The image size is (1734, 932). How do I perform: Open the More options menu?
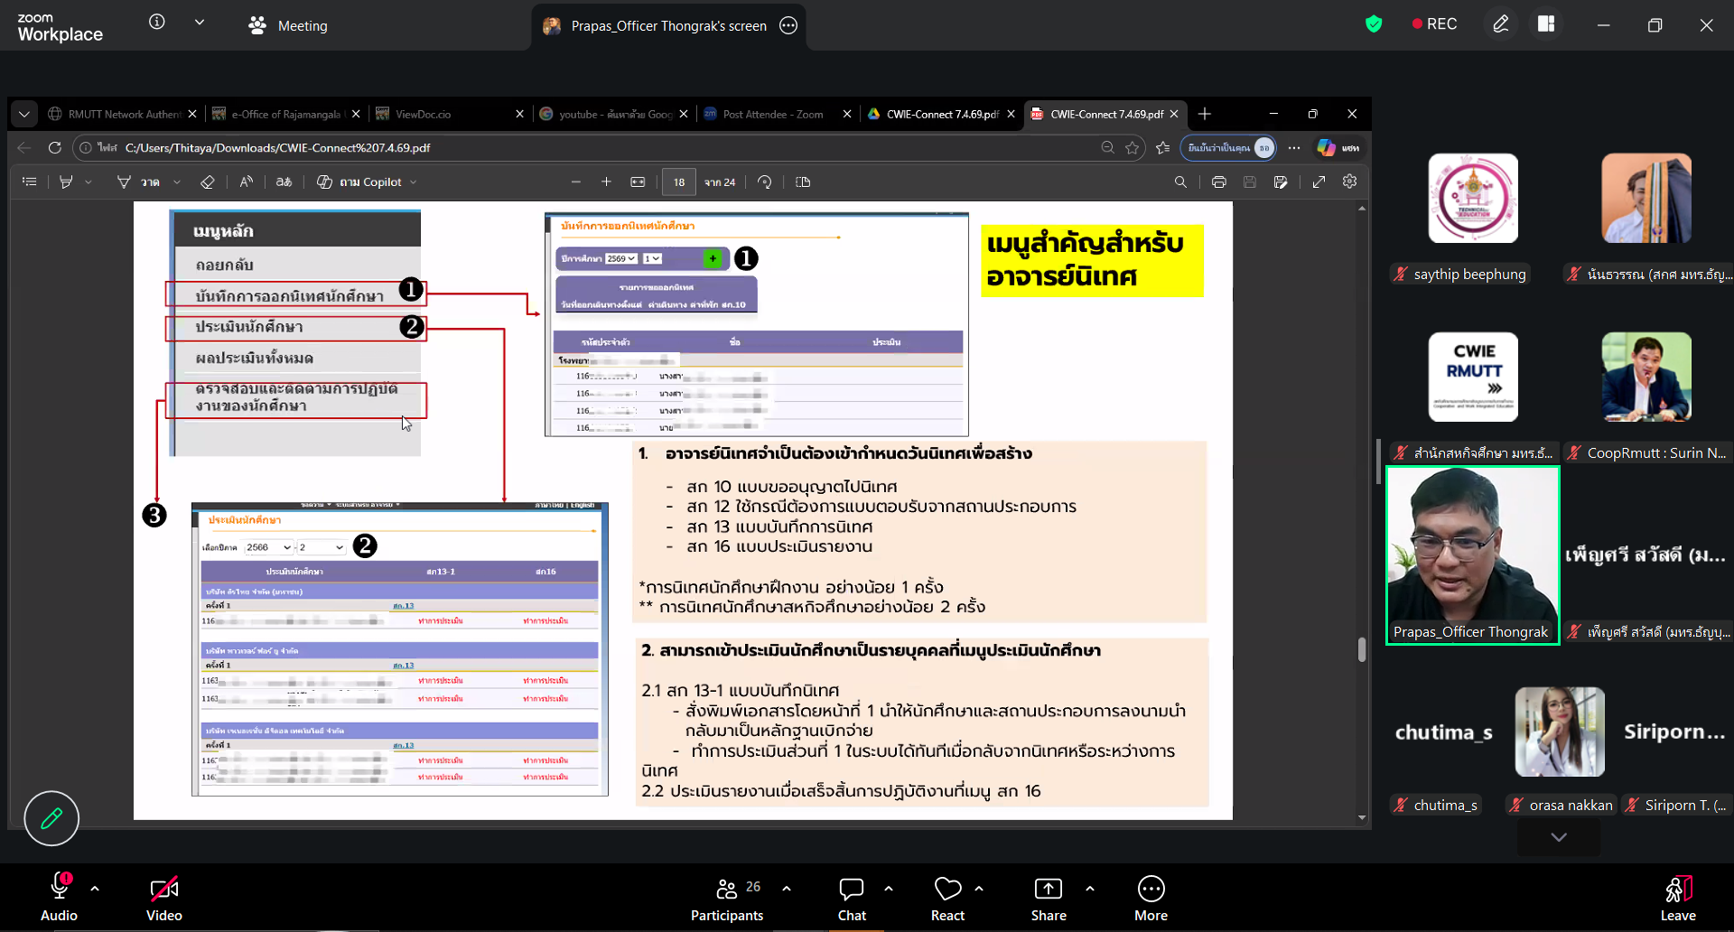click(1151, 899)
